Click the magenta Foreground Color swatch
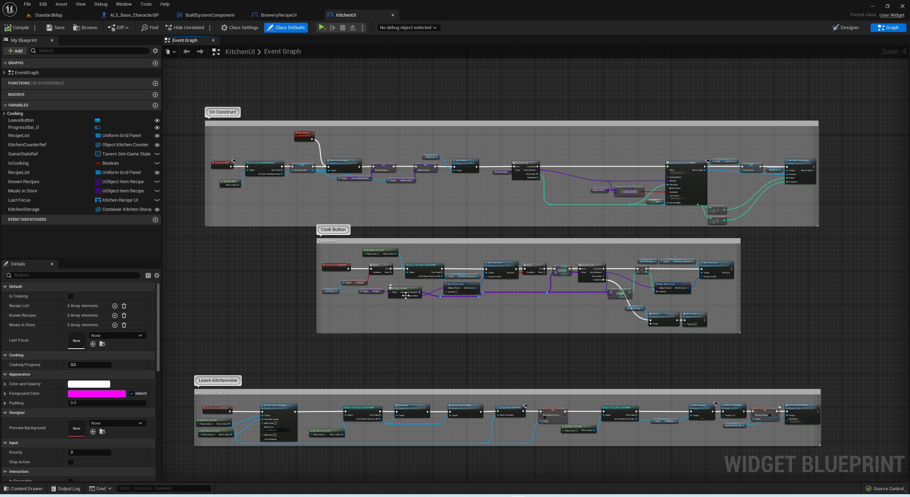This screenshot has height=497, width=910. click(x=97, y=393)
